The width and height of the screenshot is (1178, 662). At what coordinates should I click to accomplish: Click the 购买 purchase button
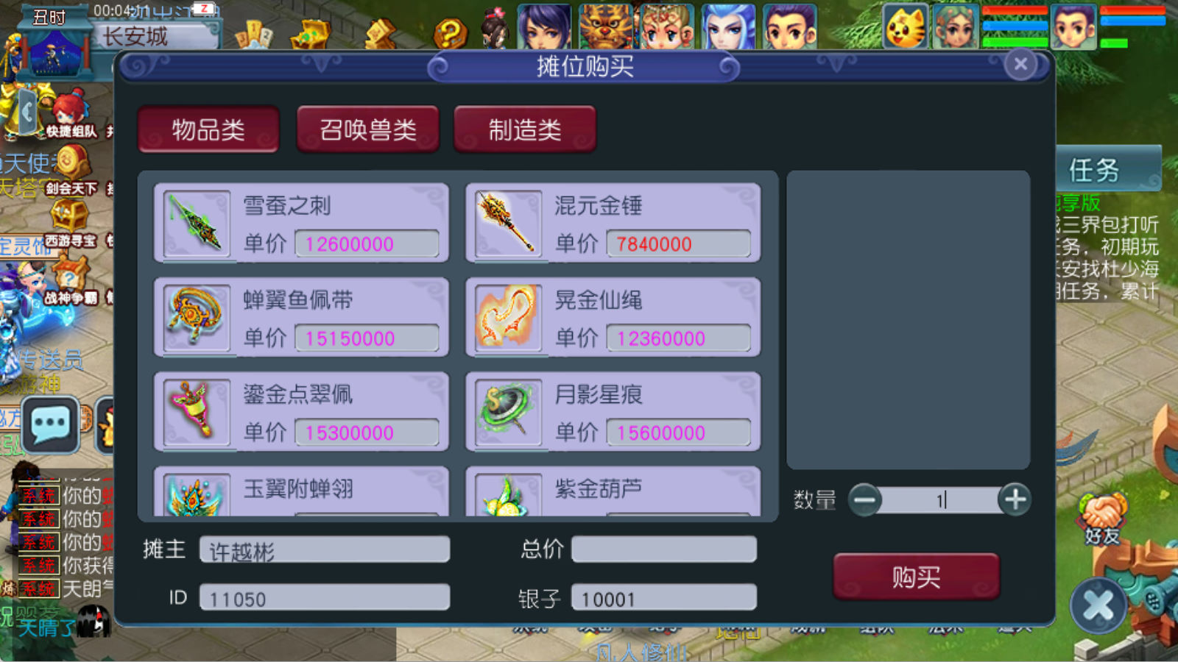point(917,577)
